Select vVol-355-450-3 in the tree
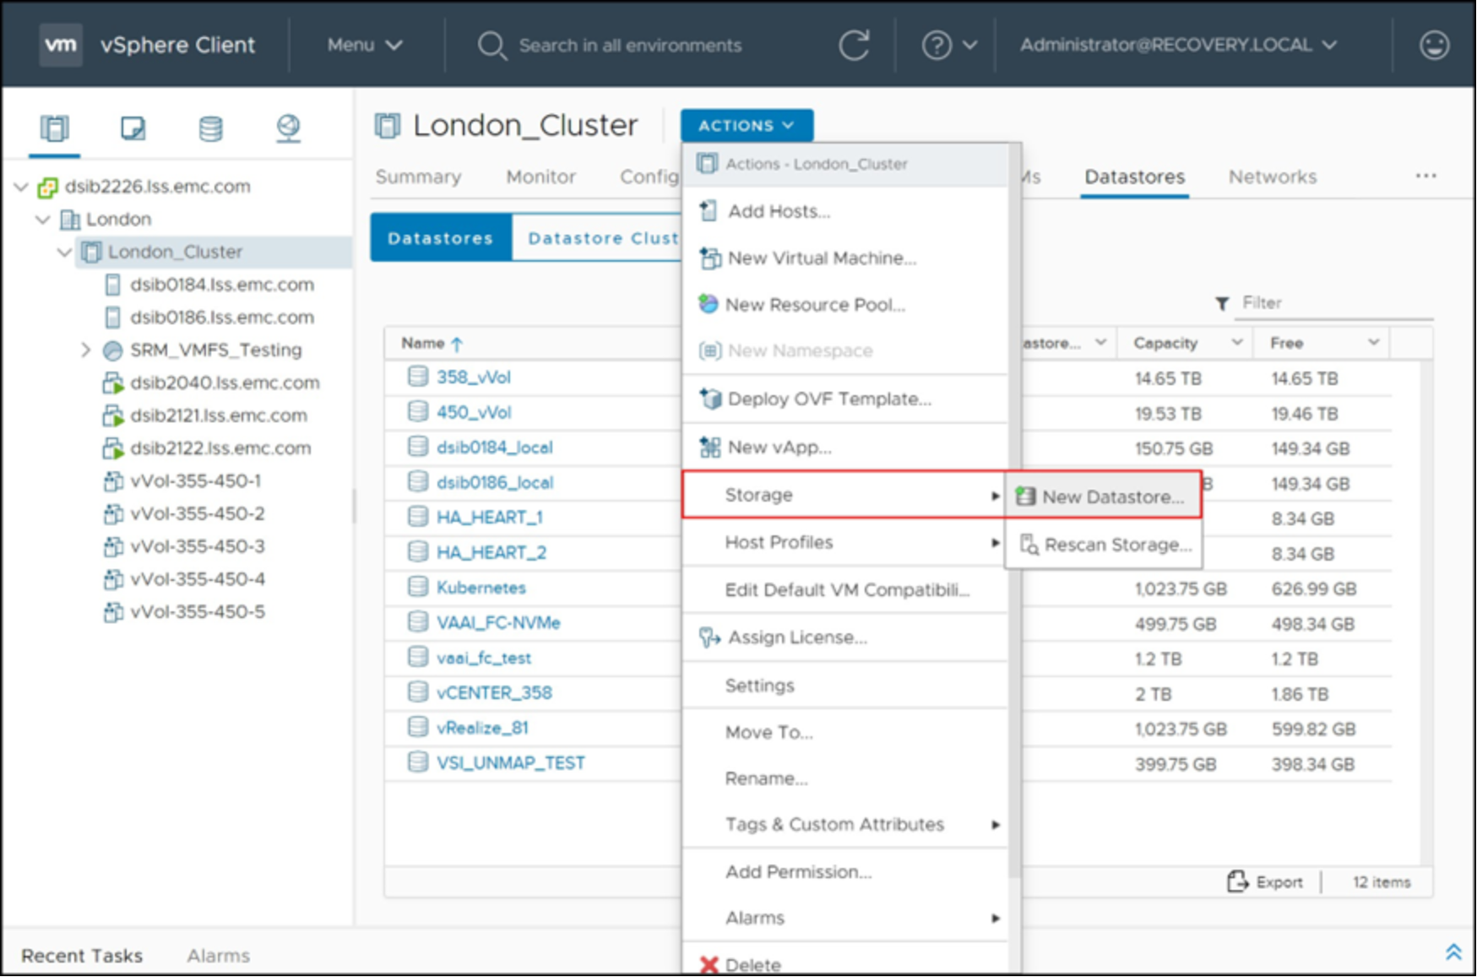The image size is (1477, 977). [x=198, y=546]
